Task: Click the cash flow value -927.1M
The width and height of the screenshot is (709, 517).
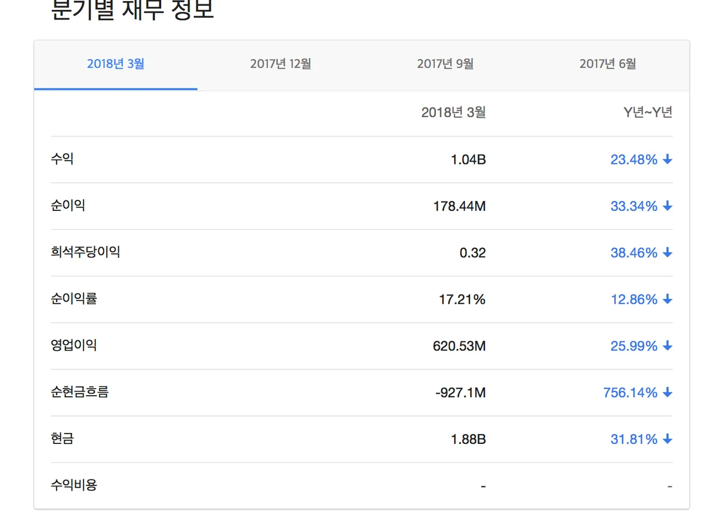Action: pos(461,393)
